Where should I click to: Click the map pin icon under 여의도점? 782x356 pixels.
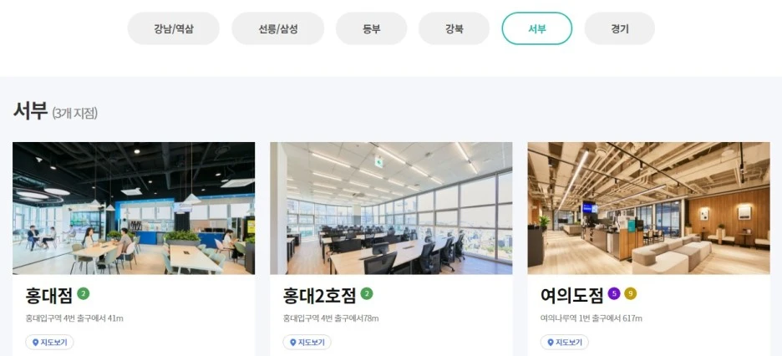coord(551,343)
